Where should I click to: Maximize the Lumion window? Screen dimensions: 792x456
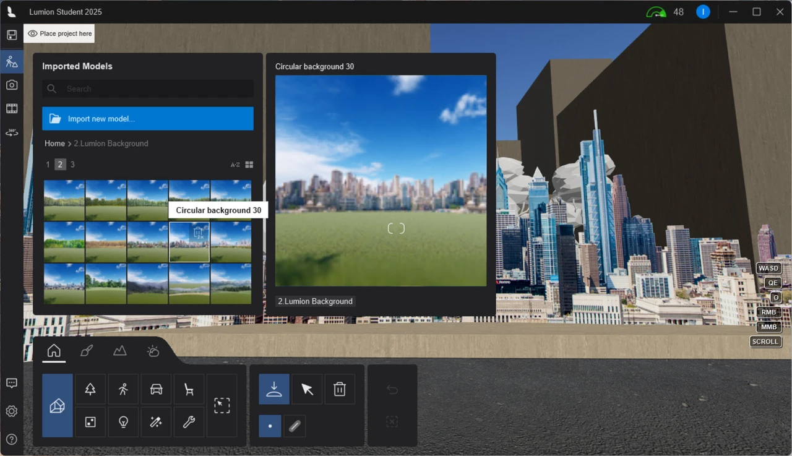[x=756, y=12]
